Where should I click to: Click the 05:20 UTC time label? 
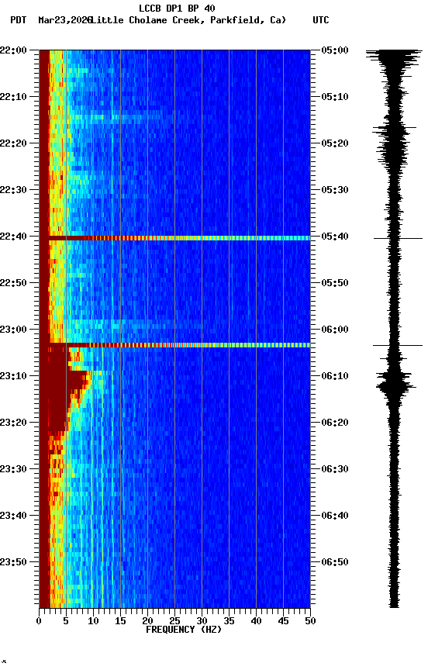pos(335,143)
